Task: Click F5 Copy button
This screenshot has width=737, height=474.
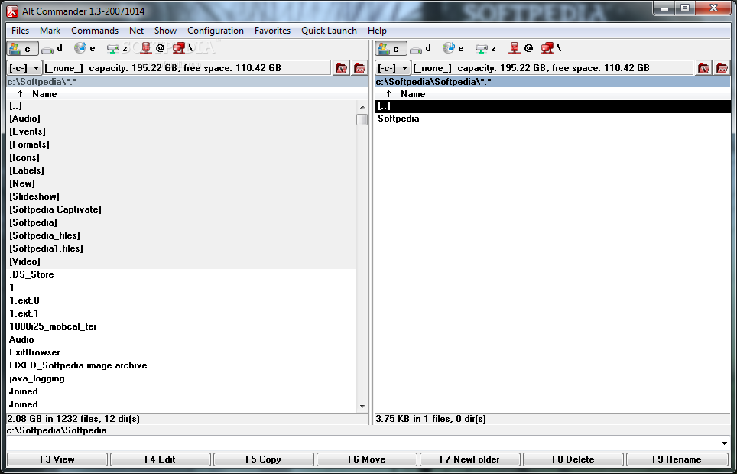Action: point(263,459)
